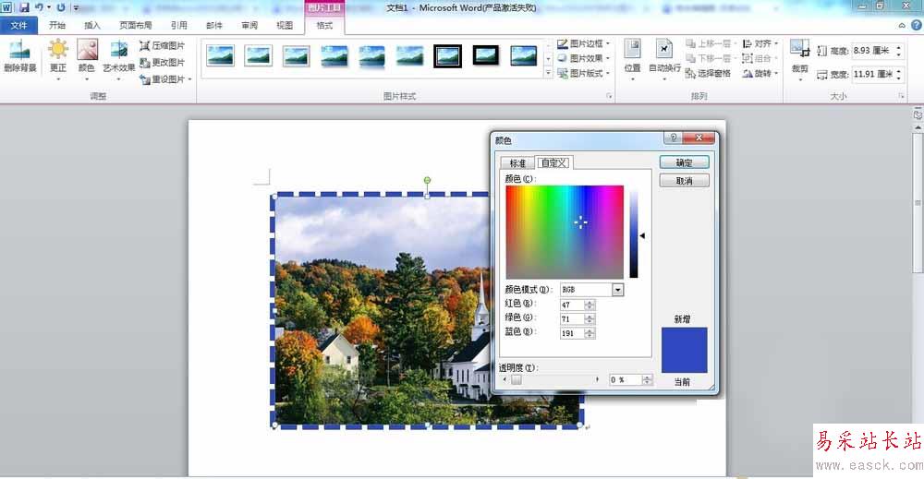Click Change Picture (更改图片)
924x479 pixels.
pos(162,63)
